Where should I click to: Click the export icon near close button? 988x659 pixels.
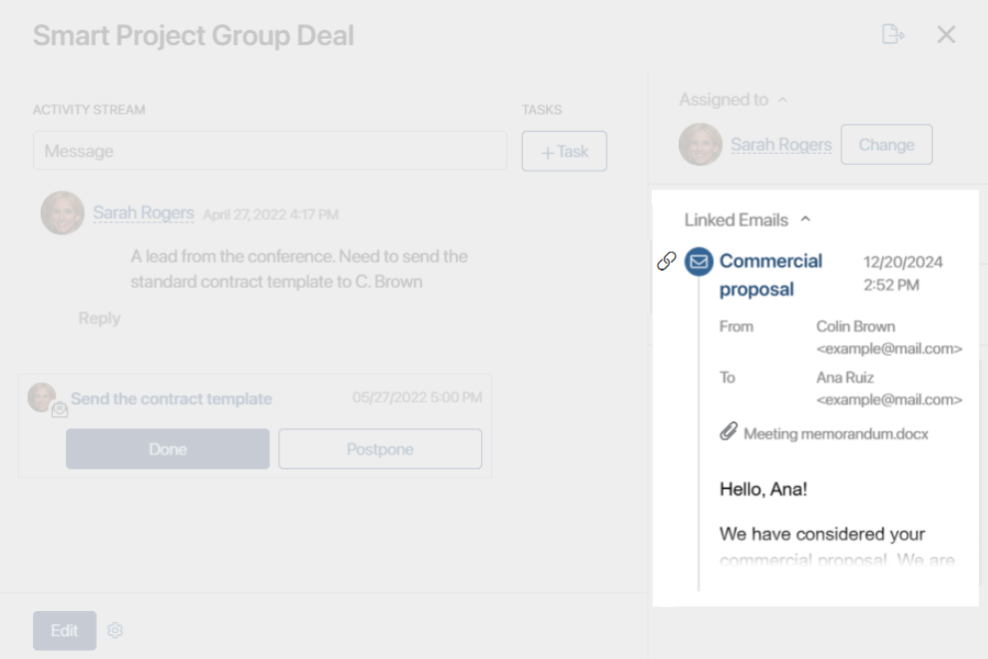pos(893,35)
